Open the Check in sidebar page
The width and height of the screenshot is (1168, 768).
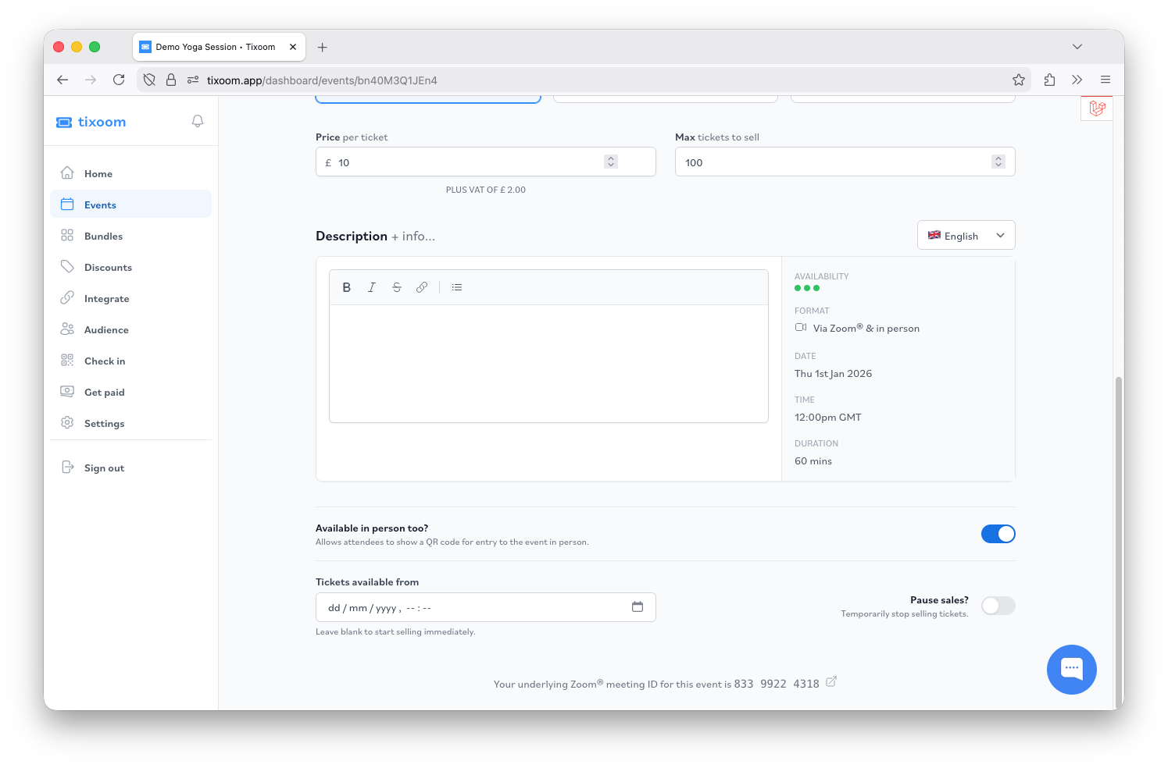click(x=105, y=361)
